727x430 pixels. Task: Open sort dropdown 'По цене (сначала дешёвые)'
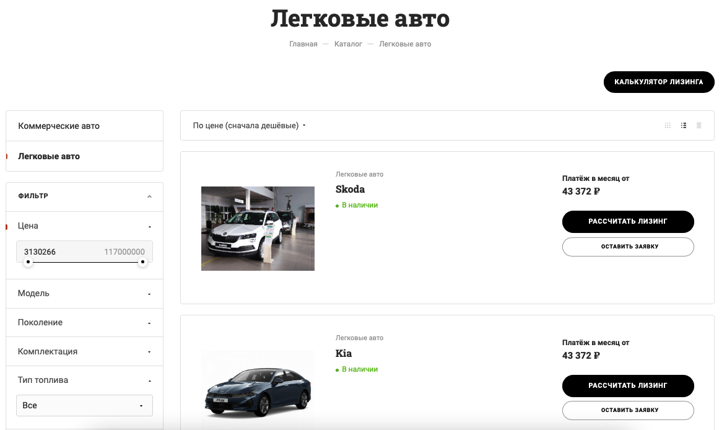point(250,126)
